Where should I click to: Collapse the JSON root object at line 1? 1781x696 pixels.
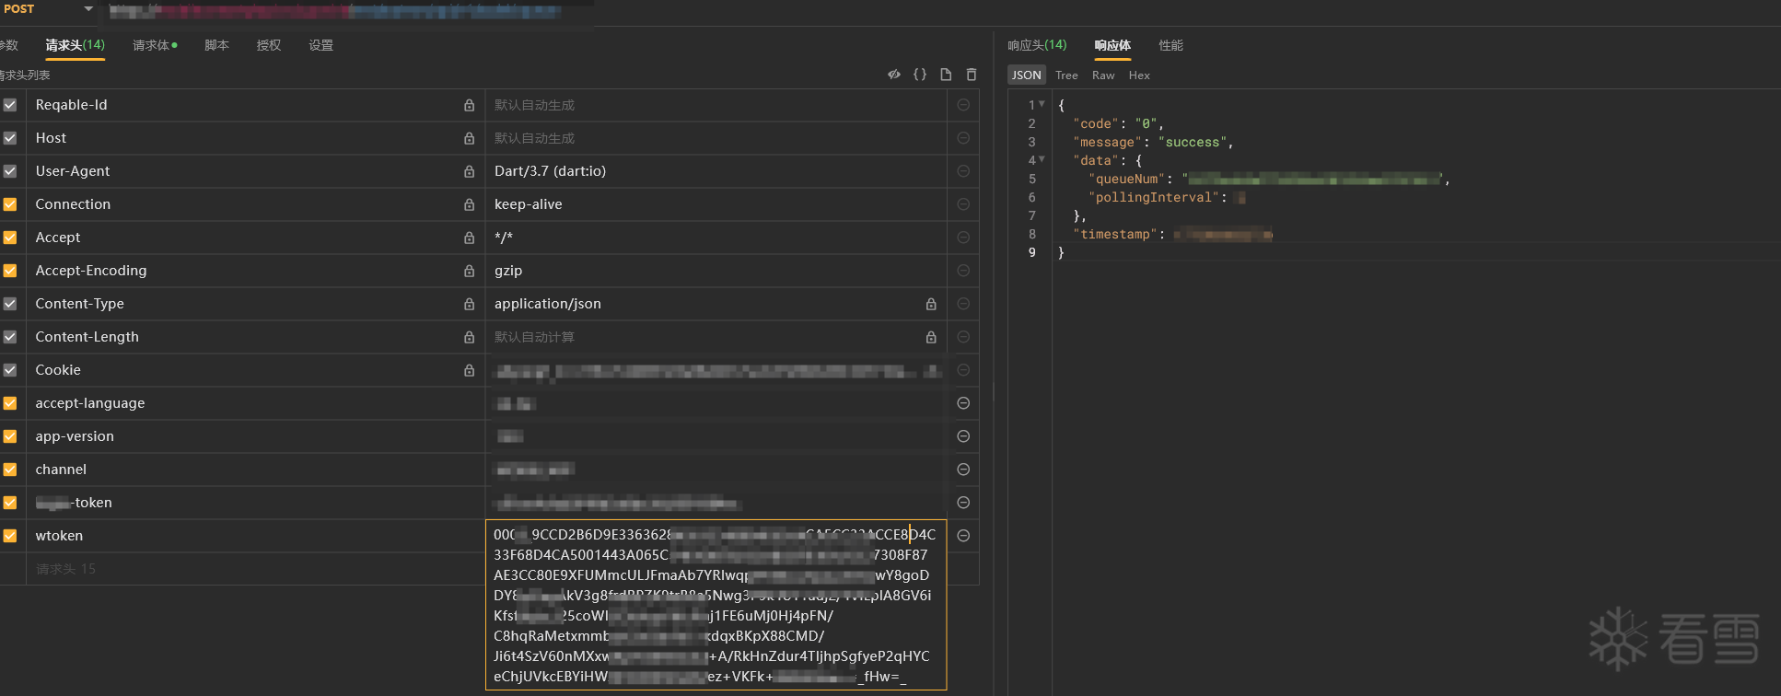pyautogui.click(x=1042, y=104)
